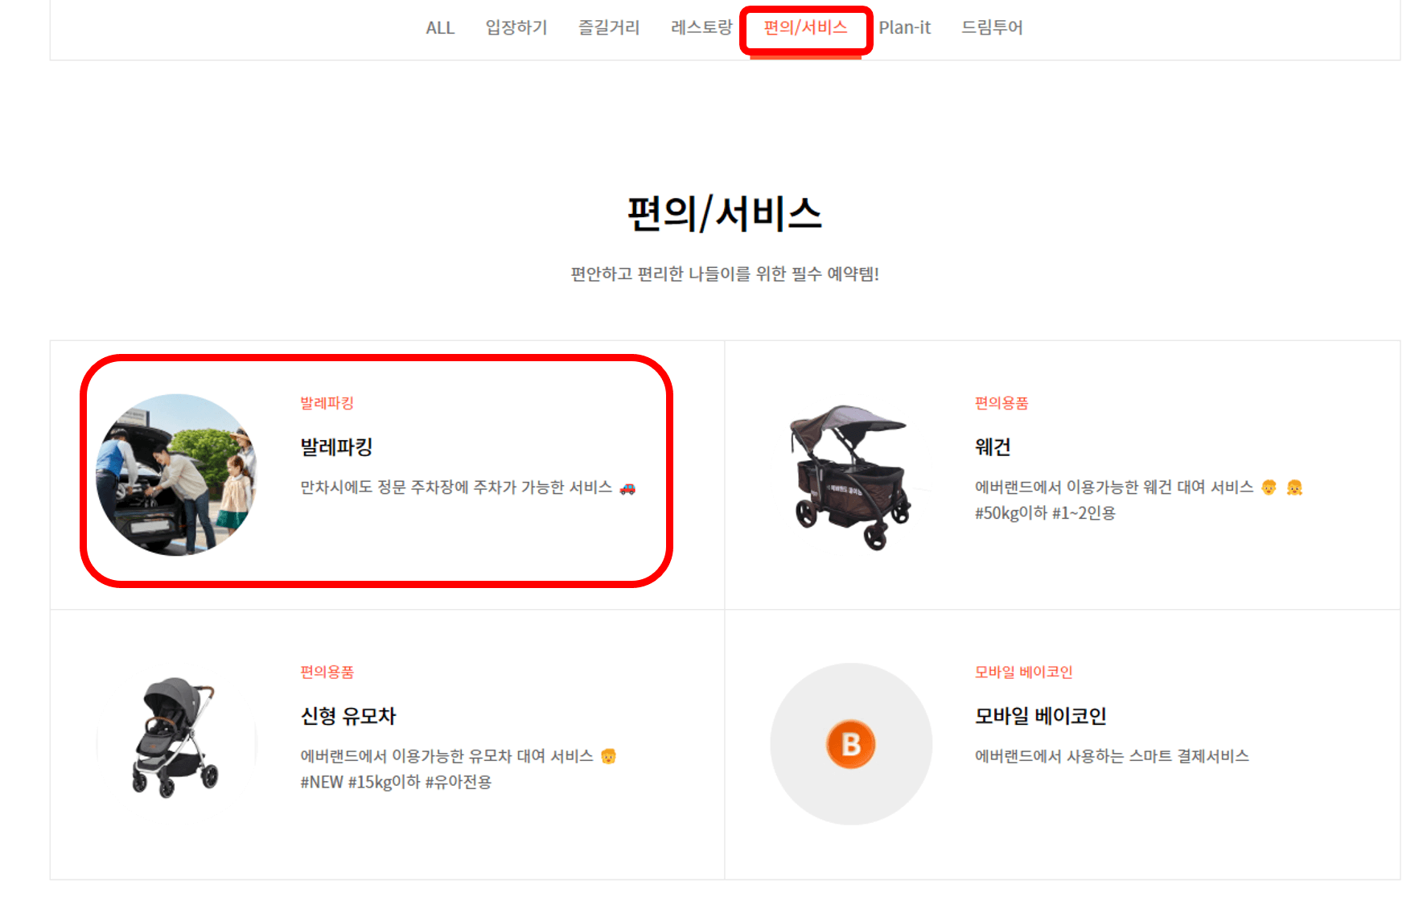Click the 필수 예약템 subtitle text
Image resolution: width=1419 pixels, height=905 pixels.
725,274
